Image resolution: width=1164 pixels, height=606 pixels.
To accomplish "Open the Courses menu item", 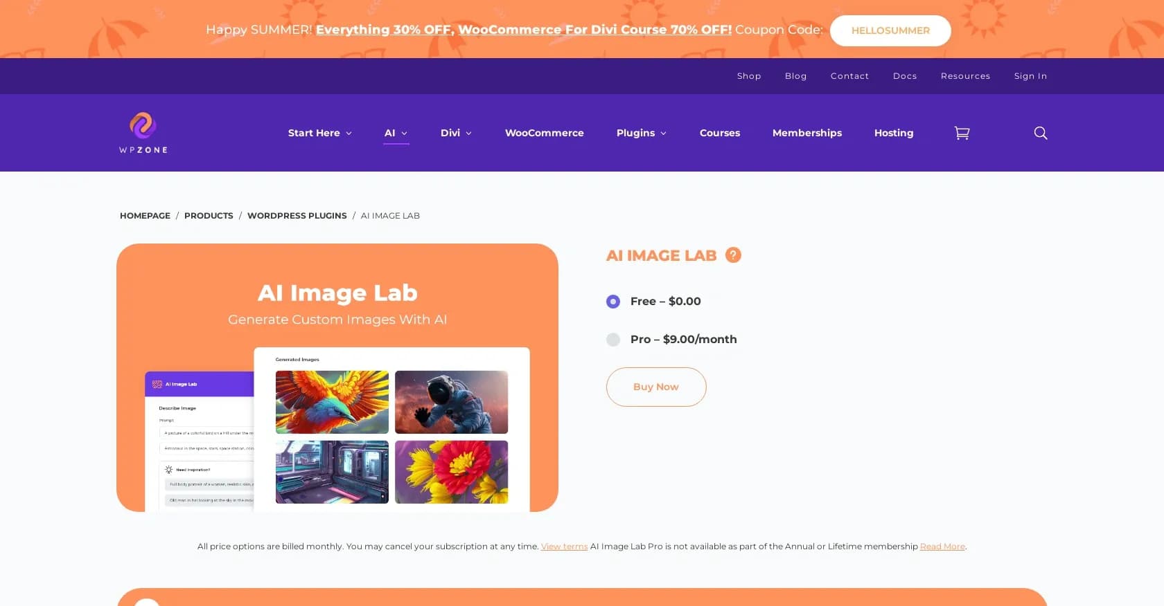I will 720,133.
